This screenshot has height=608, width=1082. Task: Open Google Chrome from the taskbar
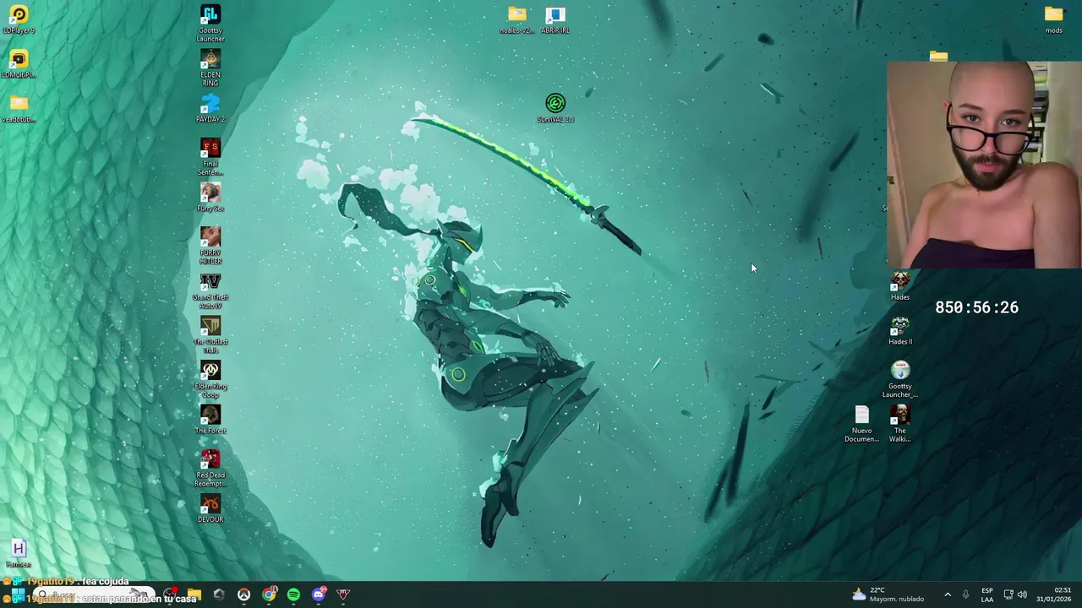[269, 594]
